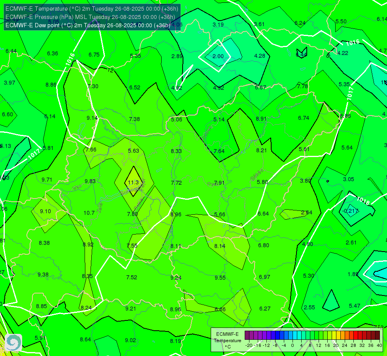Viewport: 387px width, 356px height.
Task: Click the 2.64 dew point value
Action: click(x=307, y=212)
